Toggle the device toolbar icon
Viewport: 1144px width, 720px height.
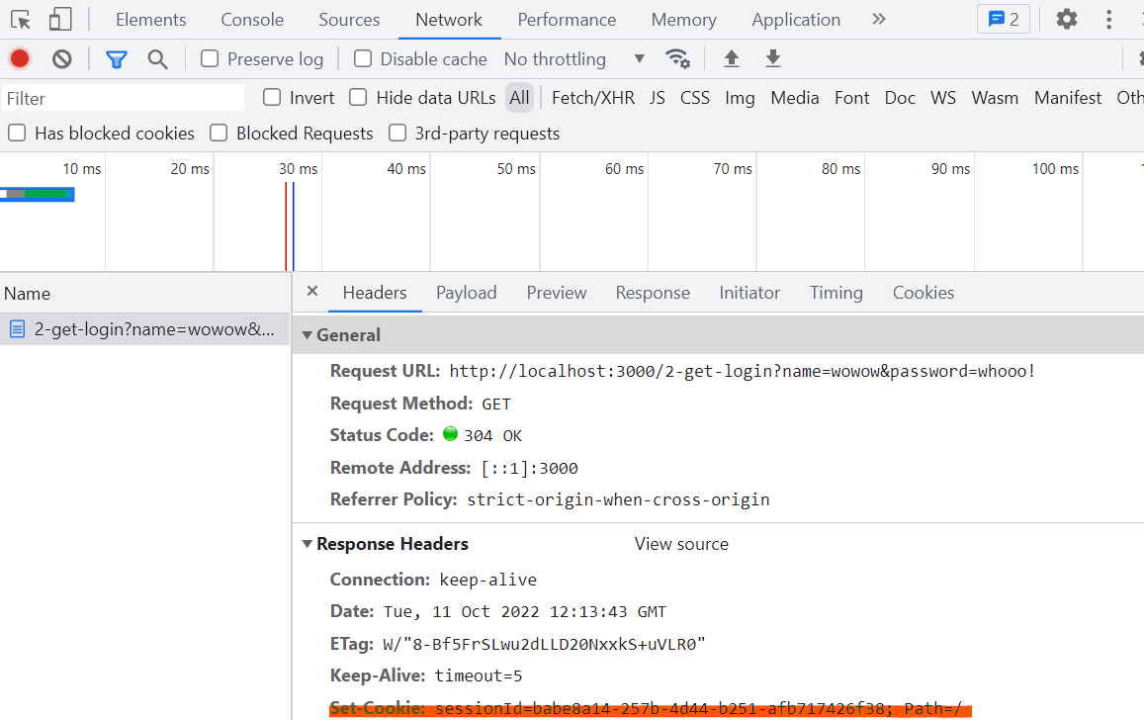[60, 20]
